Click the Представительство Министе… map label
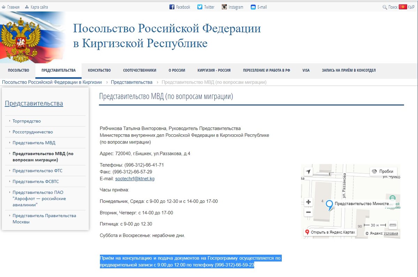Viewport: 418px width, 277px height. click(363, 204)
